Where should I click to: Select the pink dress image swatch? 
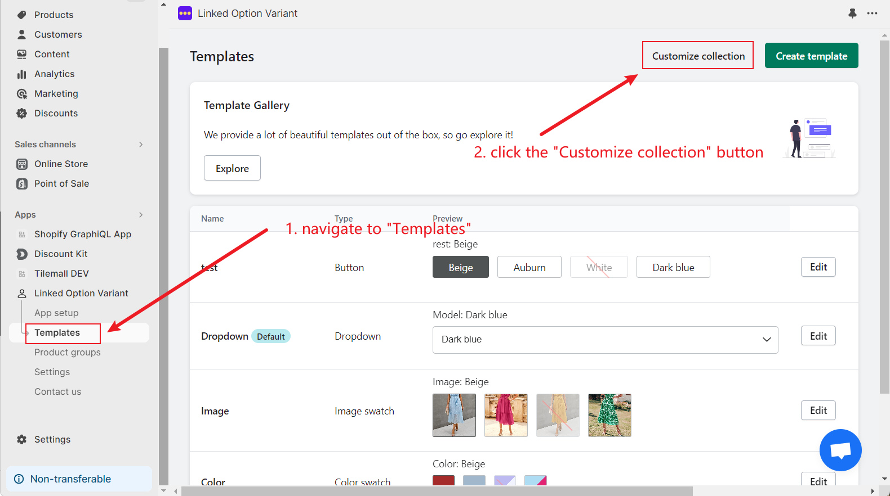(506, 416)
